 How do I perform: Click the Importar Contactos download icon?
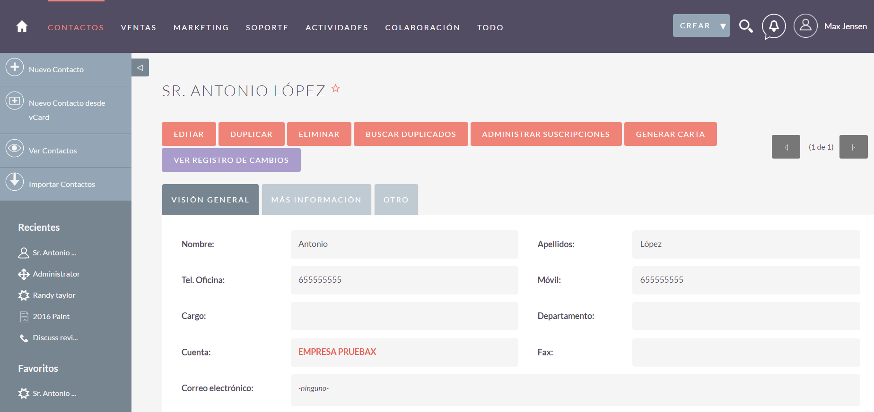pyautogui.click(x=15, y=182)
